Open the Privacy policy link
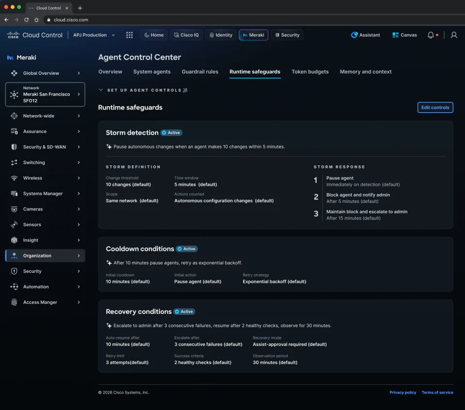The width and height of the screenshot is (465, 410). tap(403, 393)
